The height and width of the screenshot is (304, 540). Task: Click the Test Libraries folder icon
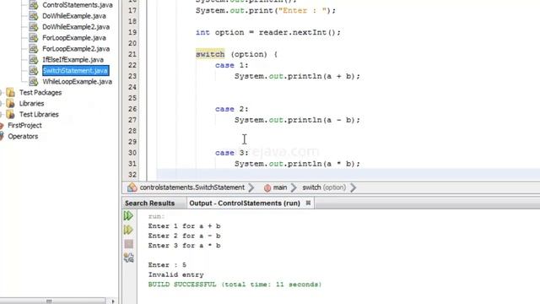point(11,115)
